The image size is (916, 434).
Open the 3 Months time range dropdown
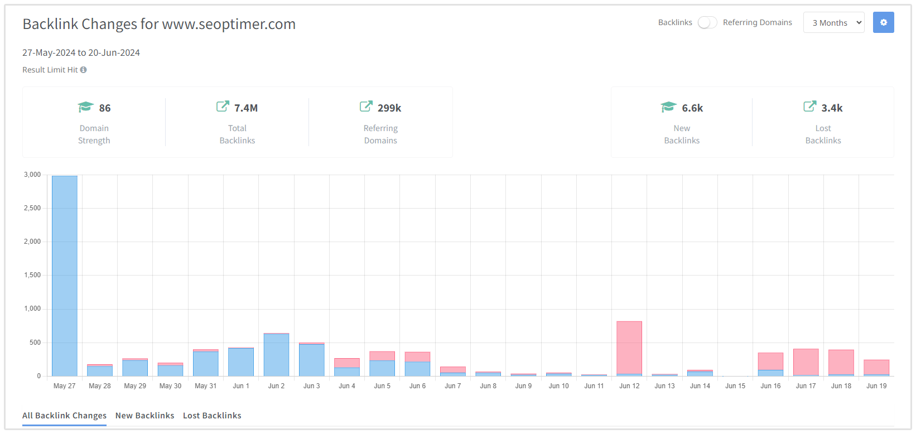pyautogui.click(x=833, y=22)
